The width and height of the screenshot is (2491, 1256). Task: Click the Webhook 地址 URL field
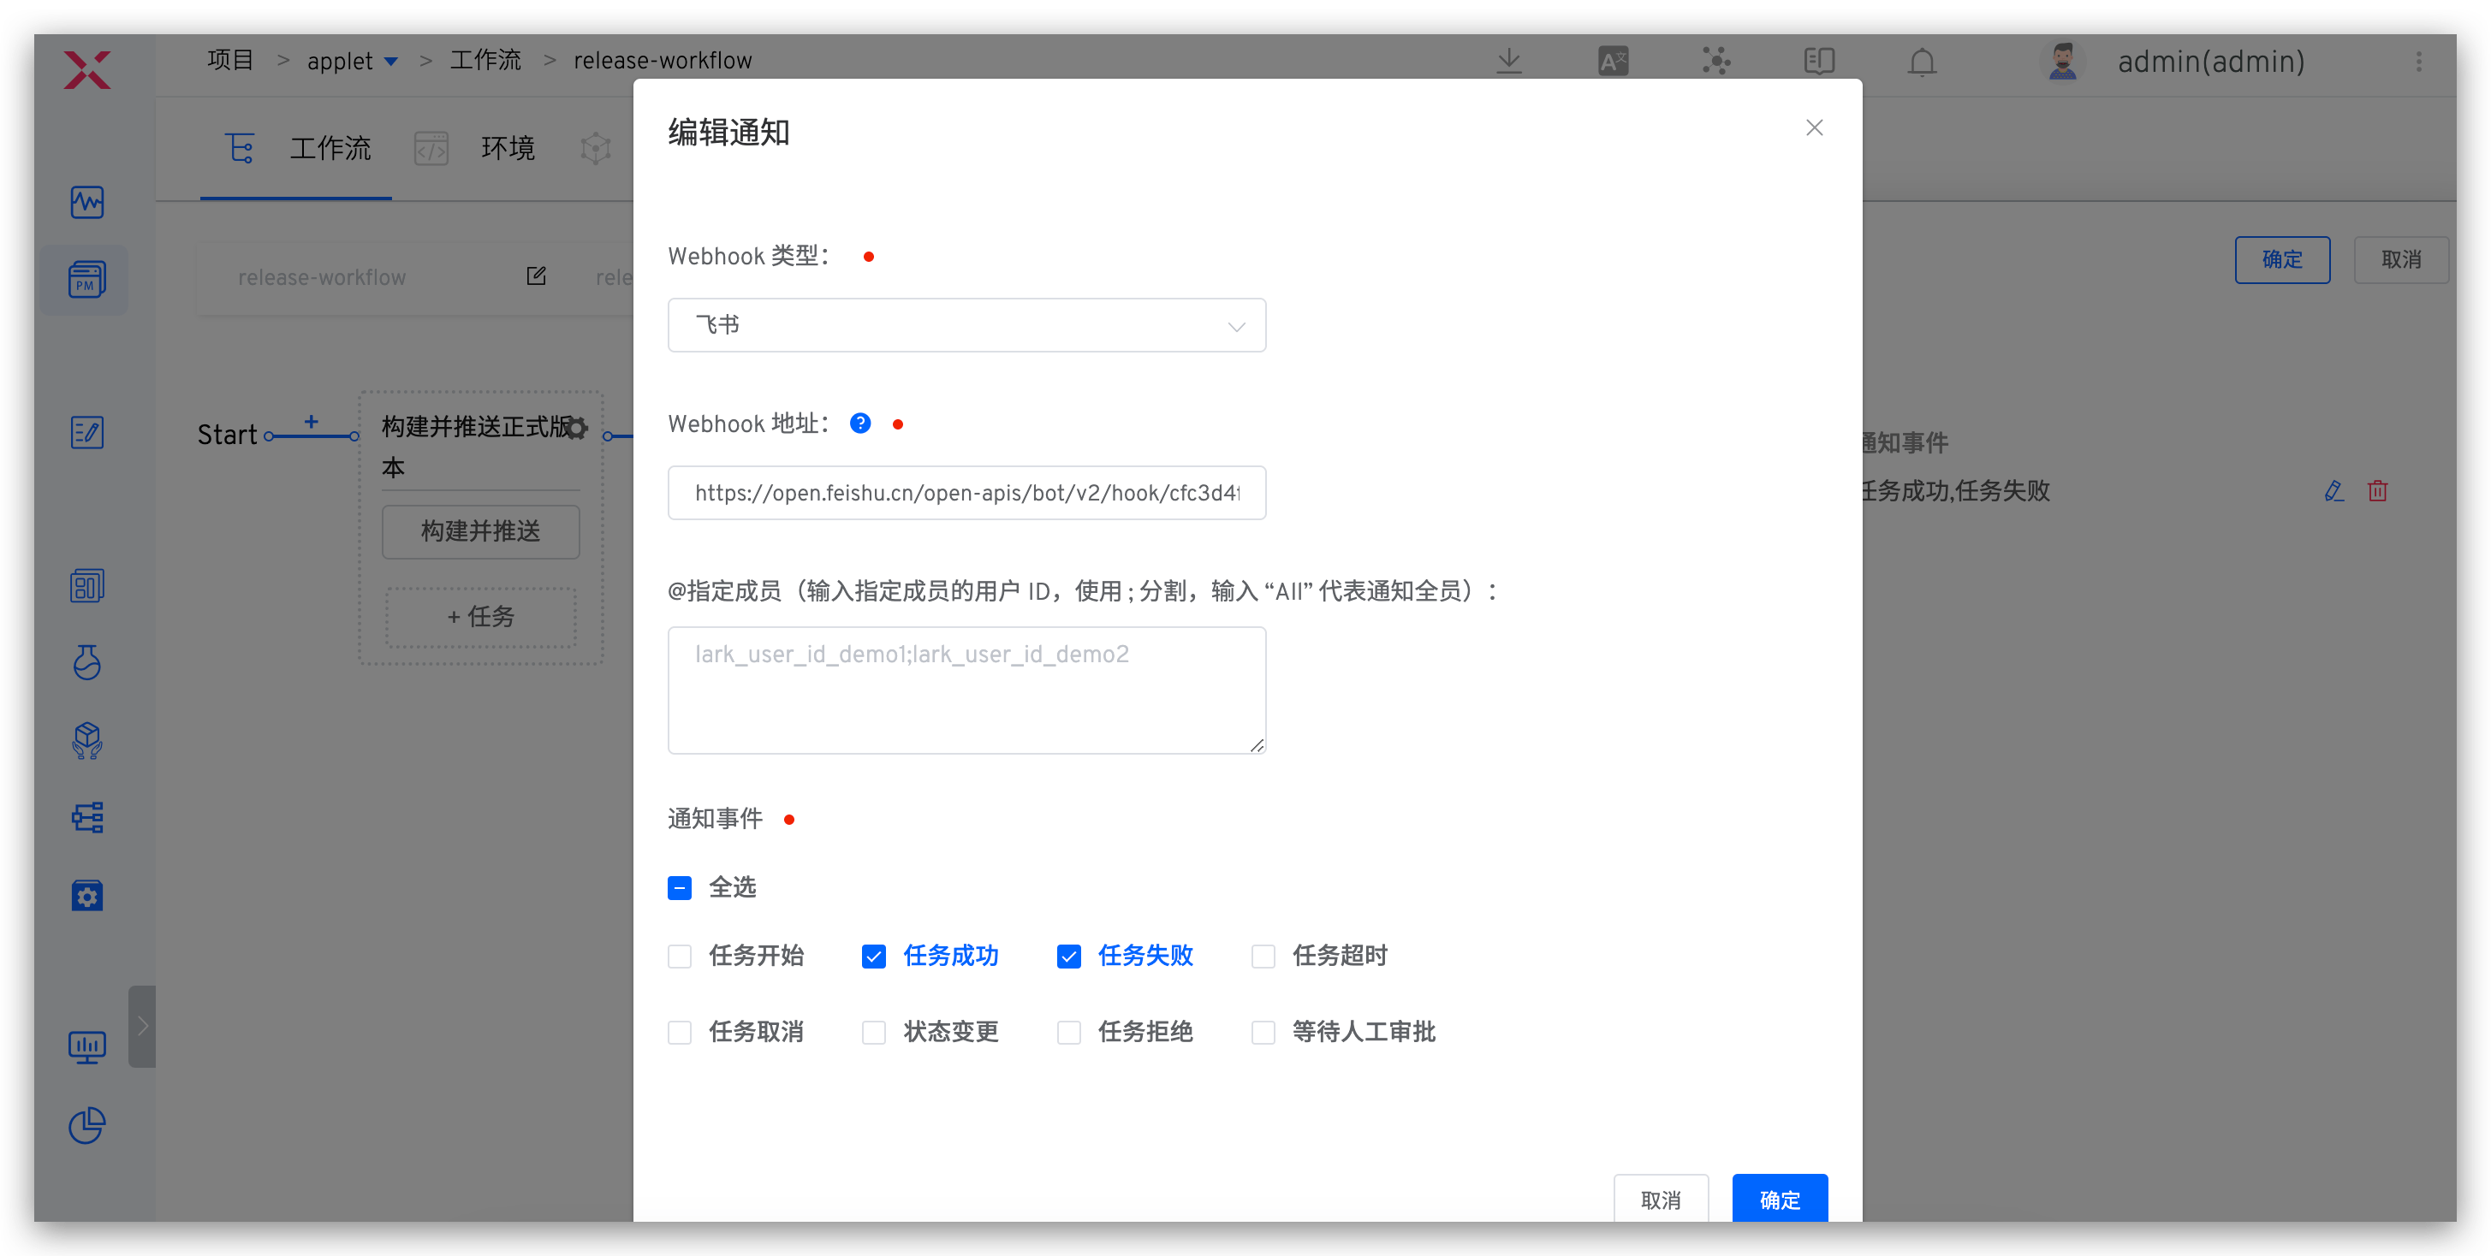point(966,493)
